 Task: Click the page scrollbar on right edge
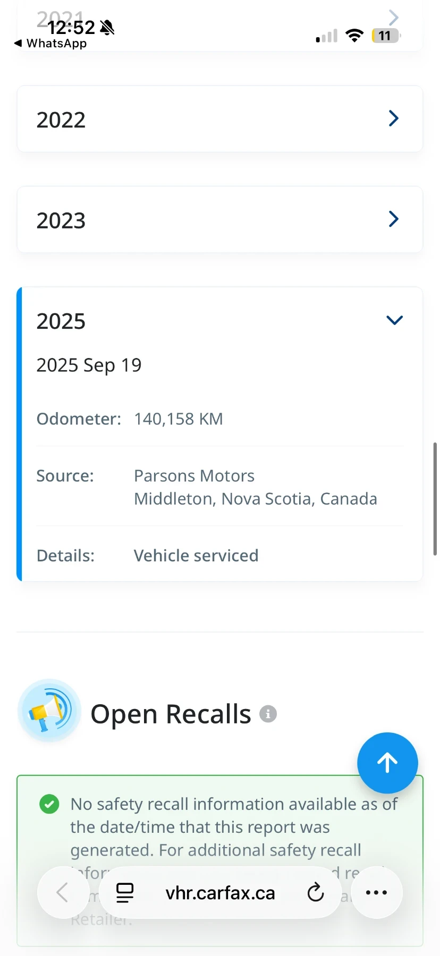pos(435,498)
